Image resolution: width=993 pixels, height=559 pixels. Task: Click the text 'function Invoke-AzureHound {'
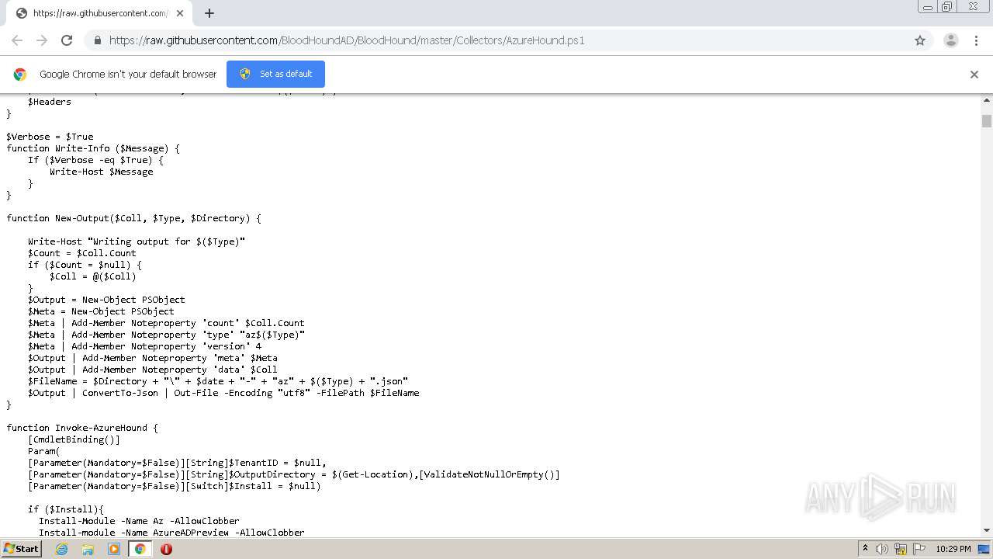tap(82, 428)
